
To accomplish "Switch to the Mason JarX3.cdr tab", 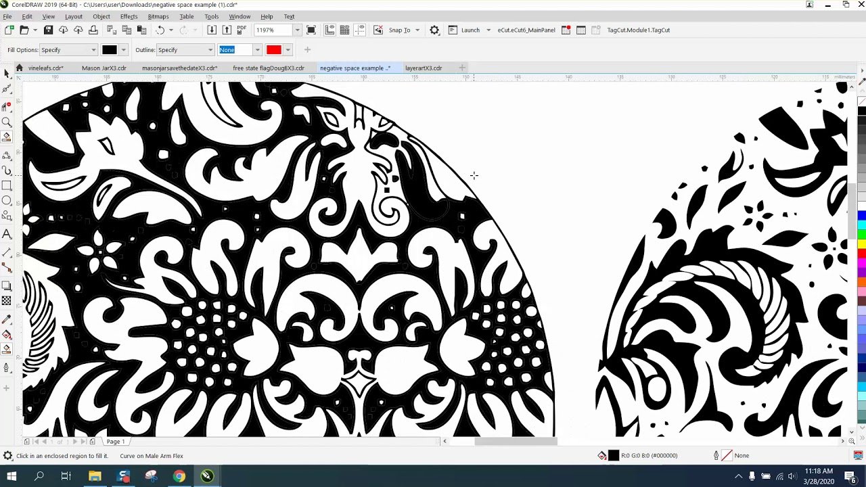I will (x=104, y=68).
